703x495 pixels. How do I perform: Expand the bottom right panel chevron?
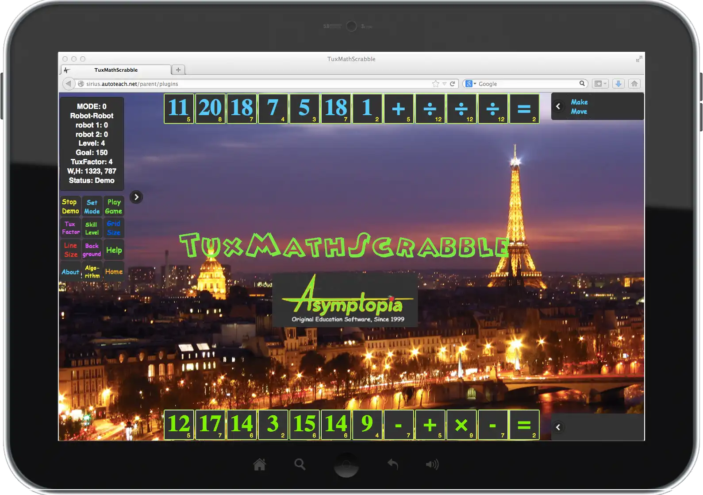click(558, 427)
